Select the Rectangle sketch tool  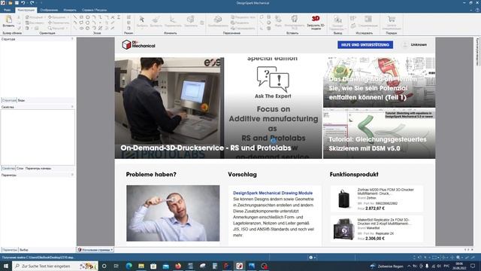click(81, 17)
